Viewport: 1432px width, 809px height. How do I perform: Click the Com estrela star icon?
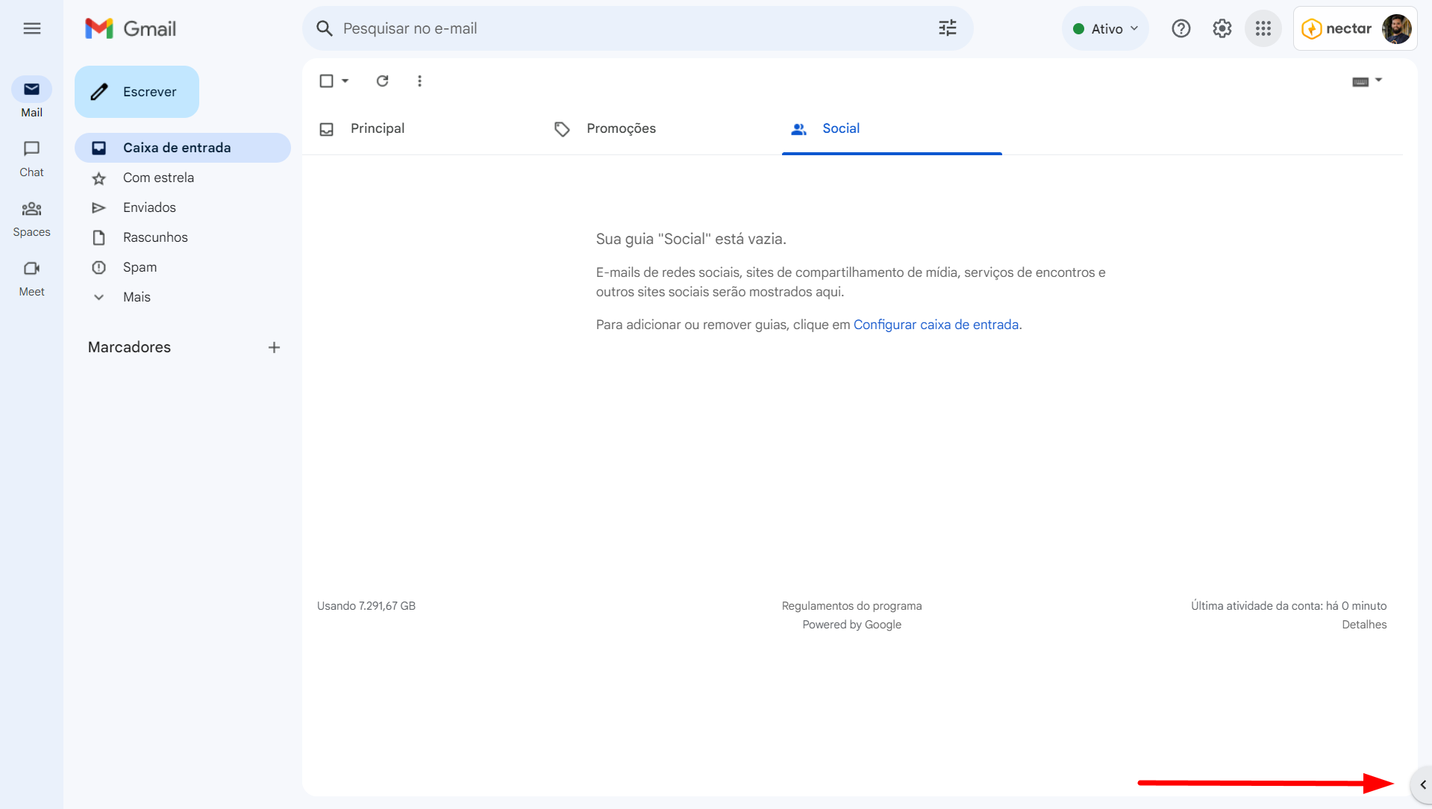point(99,178)
